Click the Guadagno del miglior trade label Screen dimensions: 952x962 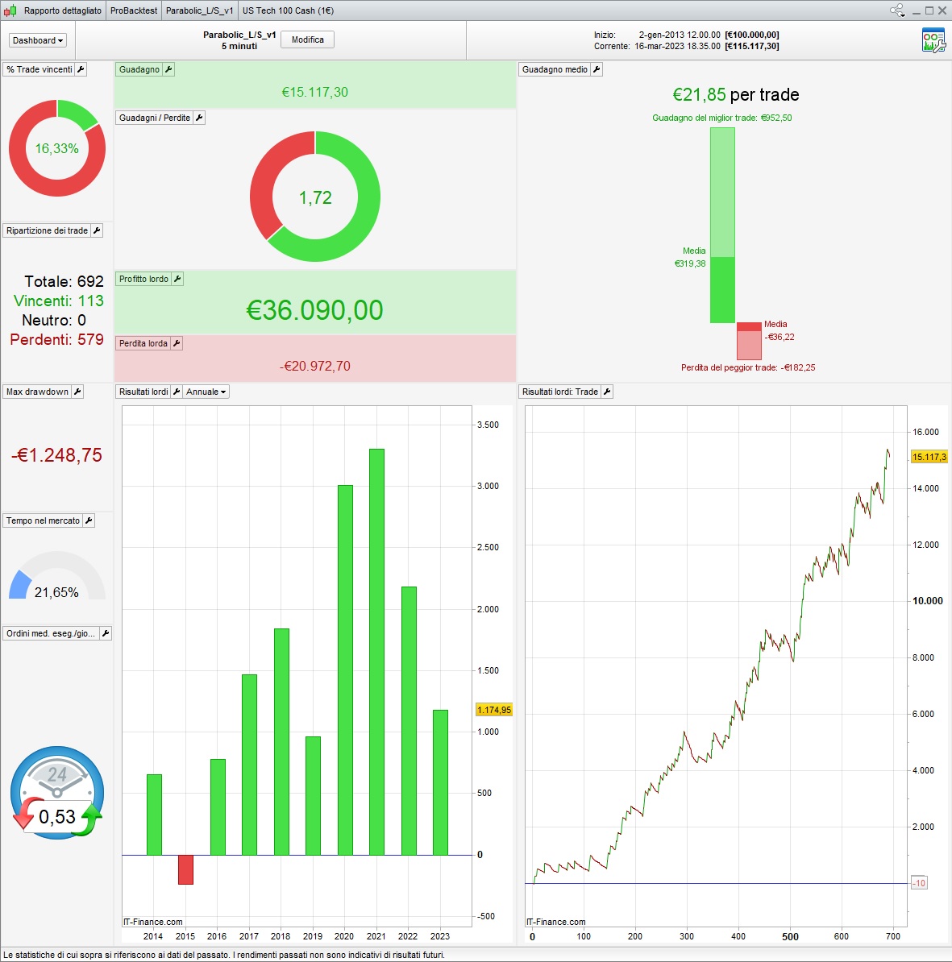click(x=721, y=118)
